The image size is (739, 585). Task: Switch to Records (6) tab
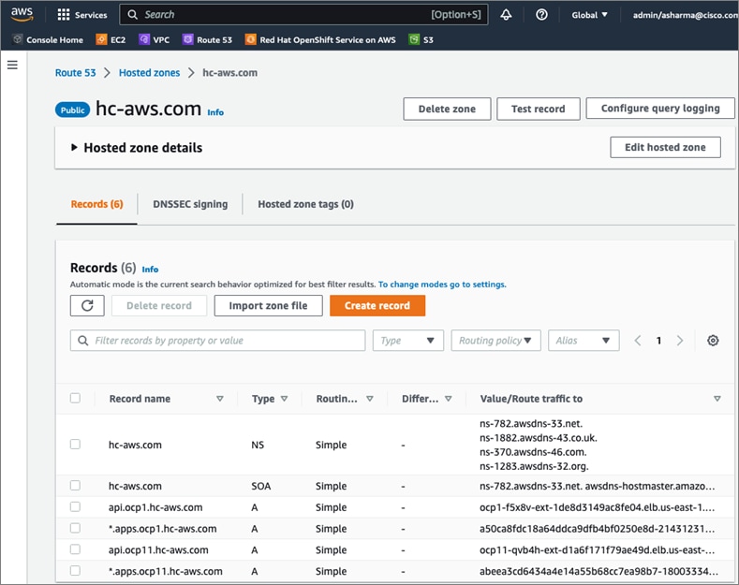click(96, 204)
